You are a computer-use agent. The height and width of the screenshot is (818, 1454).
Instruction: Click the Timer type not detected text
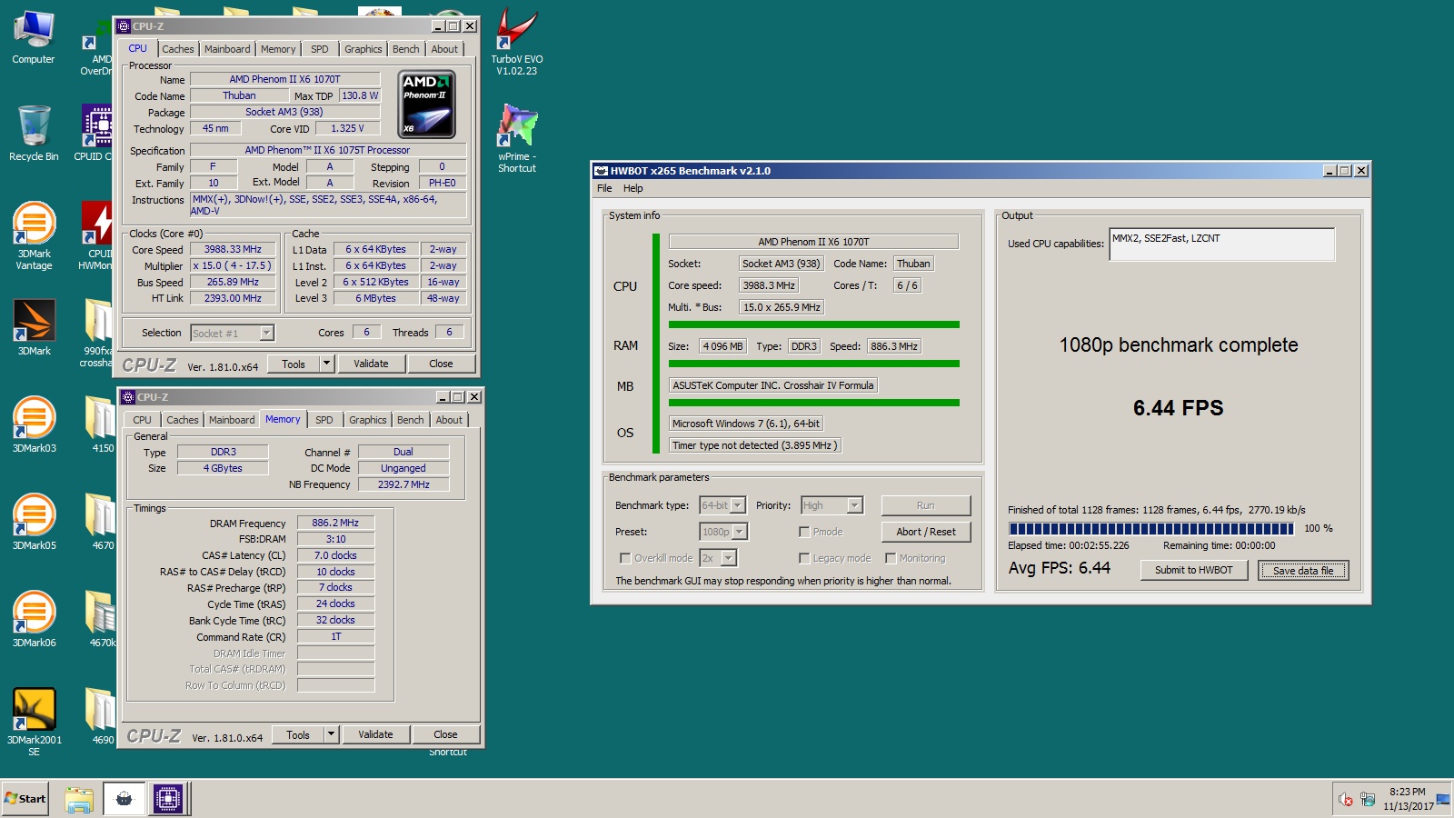[x=754, y=445]
